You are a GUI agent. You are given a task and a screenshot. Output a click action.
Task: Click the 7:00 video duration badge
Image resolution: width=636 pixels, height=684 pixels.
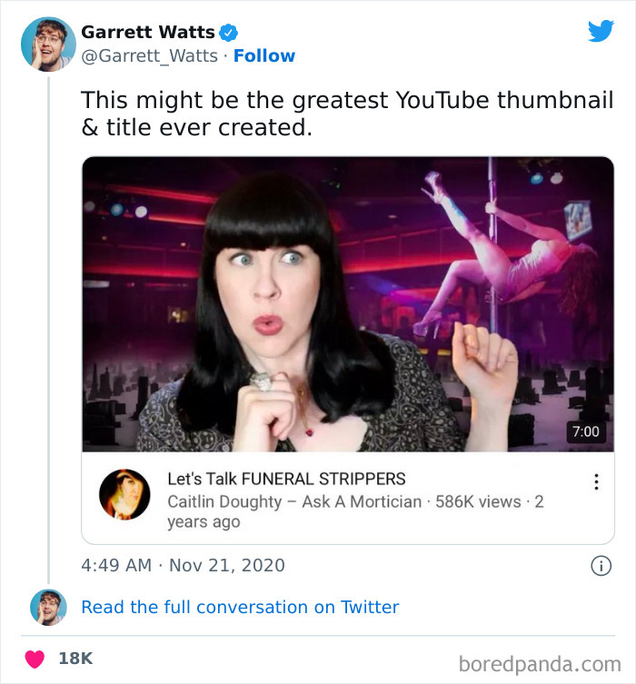pos(586,431)
